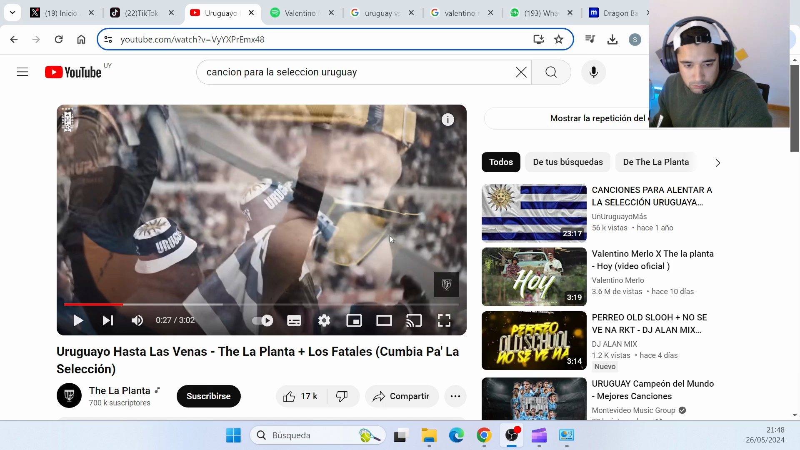Mute the video volume
Screen dimensions: 800x450
[x=137, y=320]
